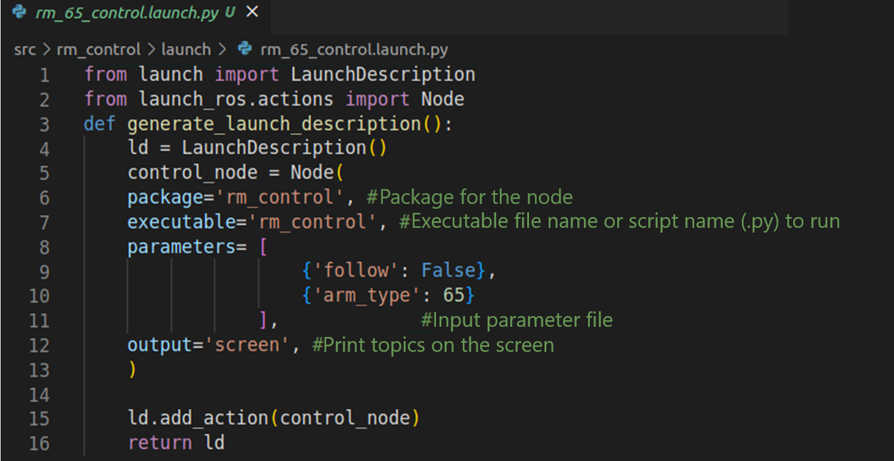Click the return keyword on line 16
Screen dimensions: 894x461
160,443
